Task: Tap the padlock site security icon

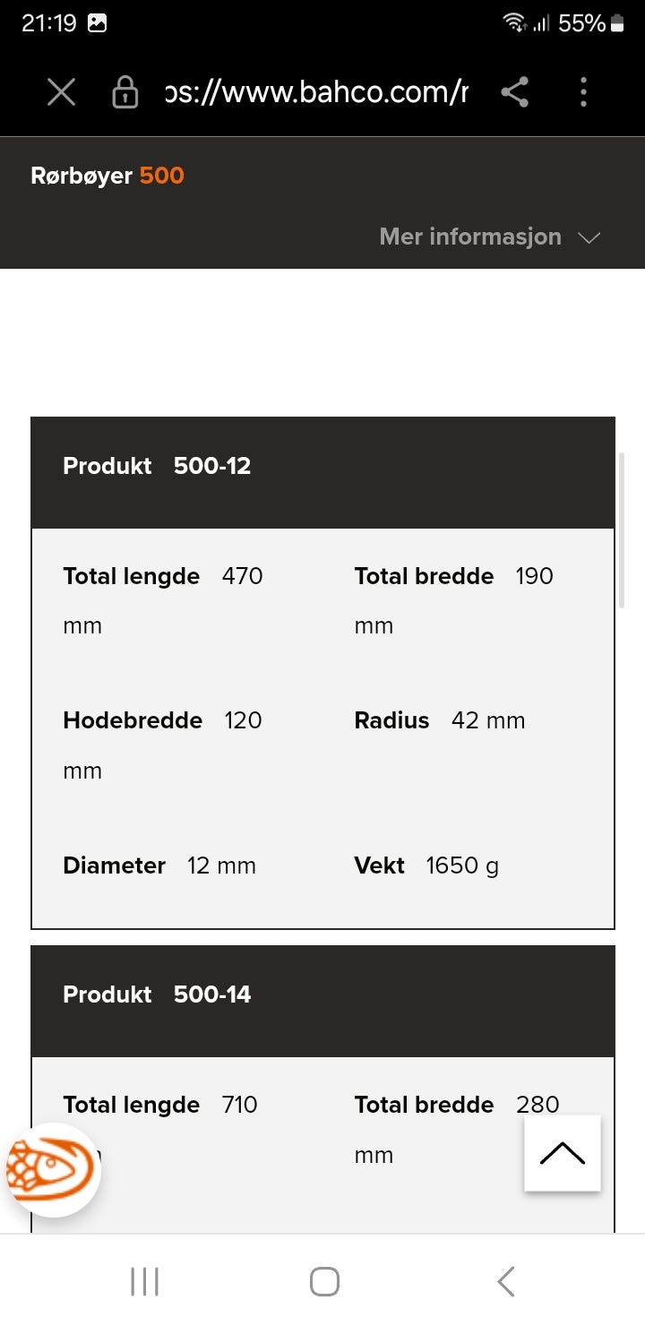Action: pyautogui.click(x=125, y=92)
